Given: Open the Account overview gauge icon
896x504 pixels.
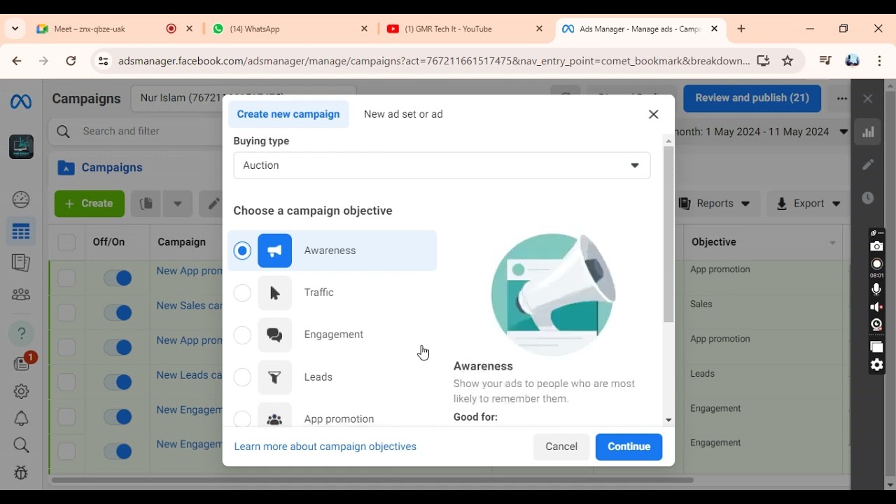Looking at the screenshot, I should [21, 199].
